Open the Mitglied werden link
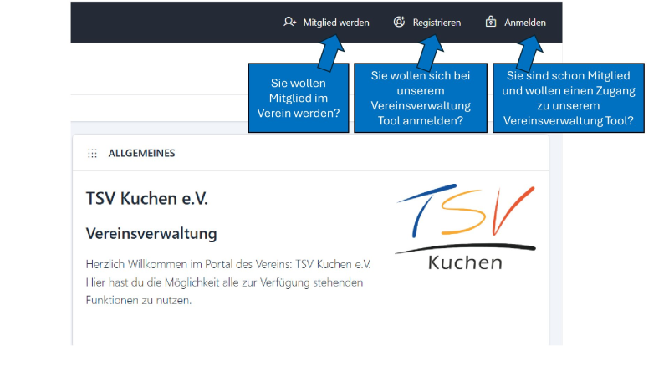Screen dimensions: 669x376 (336, 23)
